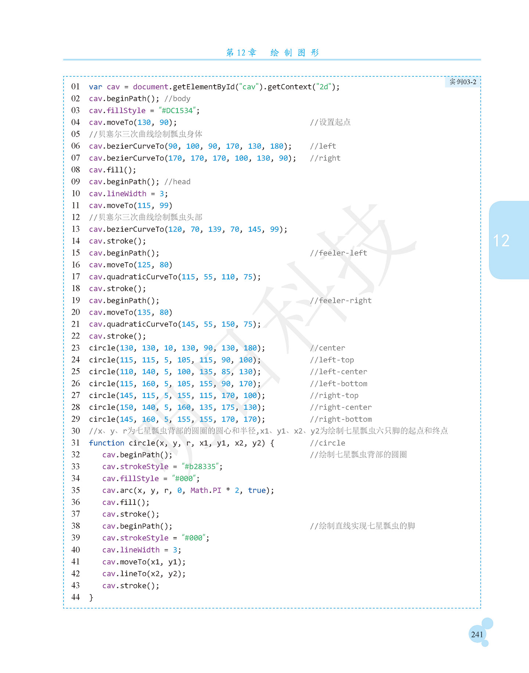This screenshot has height=673, width=529.
Task: Click the 实例03-2 label tag
Action: [x=463, y=82]
